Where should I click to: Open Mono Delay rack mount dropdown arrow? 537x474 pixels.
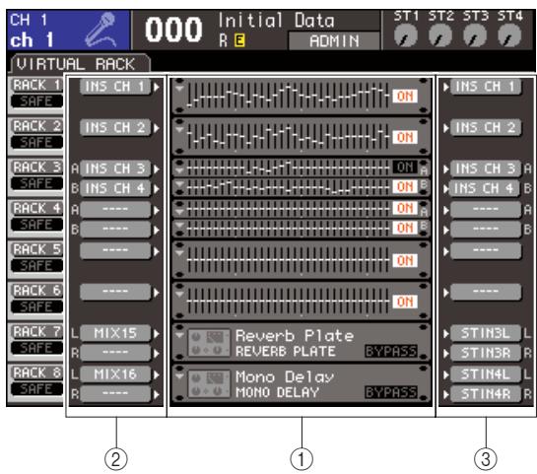(x=179, y=376)
